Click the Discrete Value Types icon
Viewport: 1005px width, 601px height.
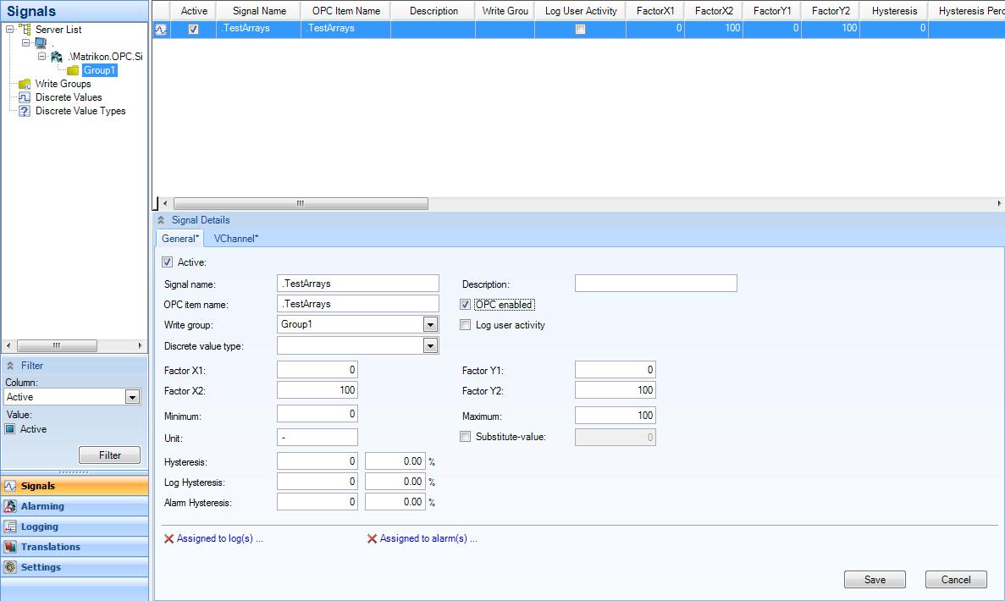click(25, 111)
